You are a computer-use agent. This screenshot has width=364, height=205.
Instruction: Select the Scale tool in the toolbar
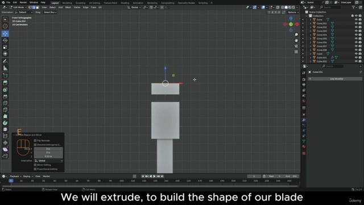(5, 47)
